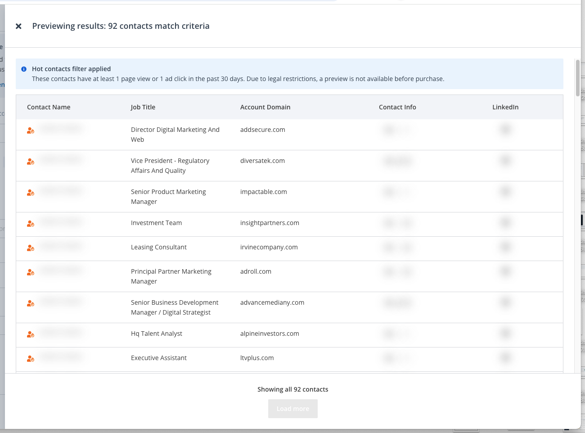Click the Account Domain column header
Viewport: 585px width, 433px height.
click(265, 107)
